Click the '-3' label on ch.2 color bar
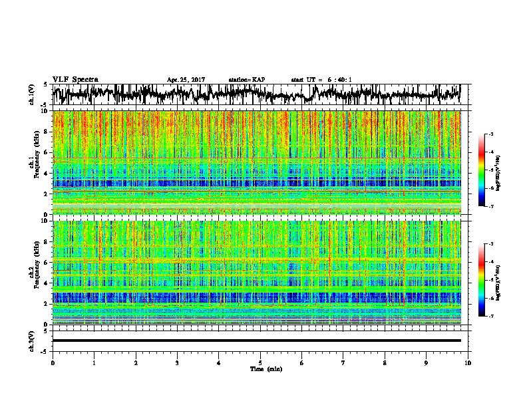Viewport: 527px width, 407px height. [x=491, y=244]
